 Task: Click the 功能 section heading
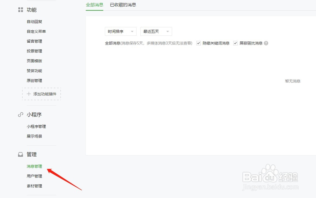pyautogui.click(x=32, y=10)
